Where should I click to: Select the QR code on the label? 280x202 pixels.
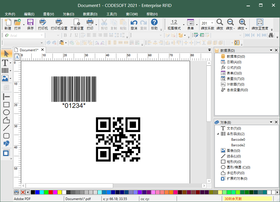tap(118, 139)
